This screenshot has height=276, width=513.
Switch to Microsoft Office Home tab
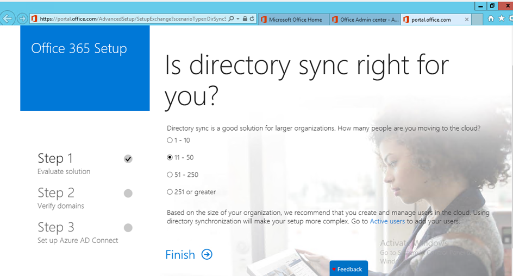click(x=294, y=20)
